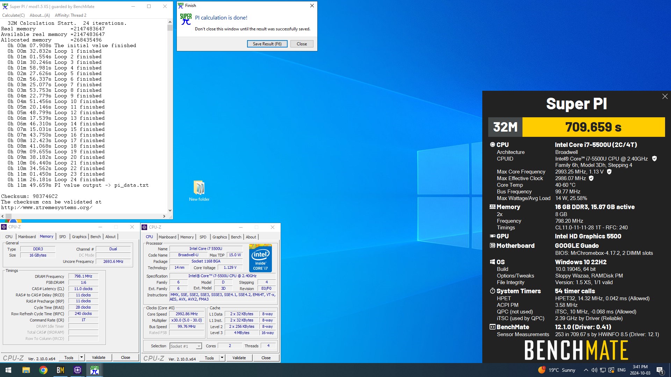Screen dimensions: 671x377
Task: Click Tools button in right CPU-Z
Action: pyautogui.click(x=209, y=358)
